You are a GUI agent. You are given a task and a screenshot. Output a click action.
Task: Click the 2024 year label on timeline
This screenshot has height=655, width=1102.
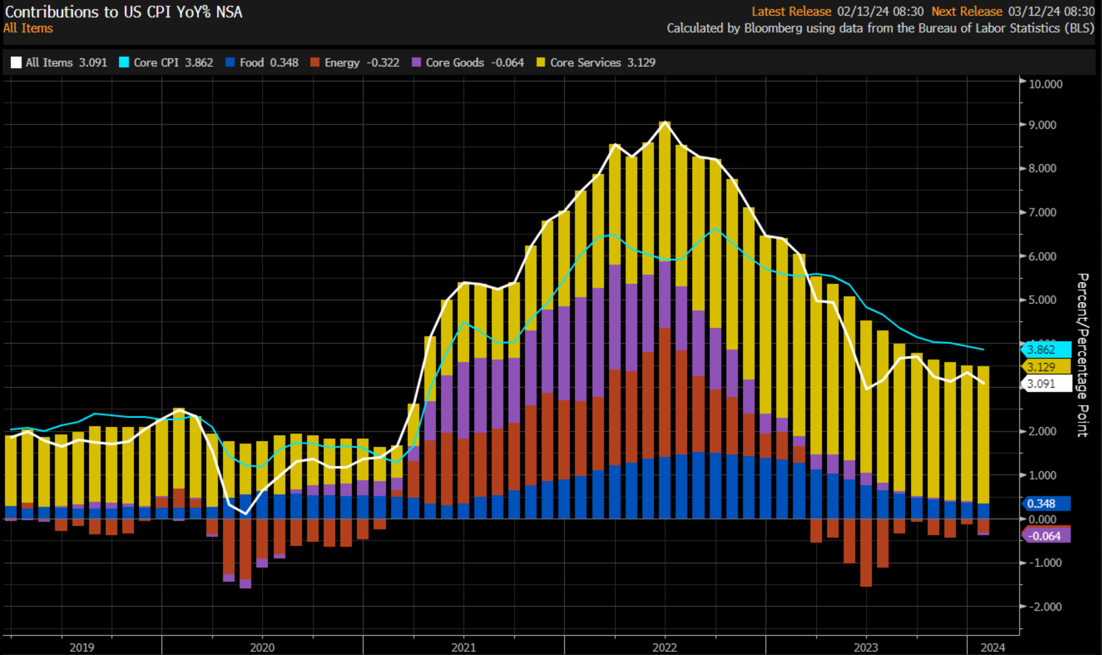992,648
